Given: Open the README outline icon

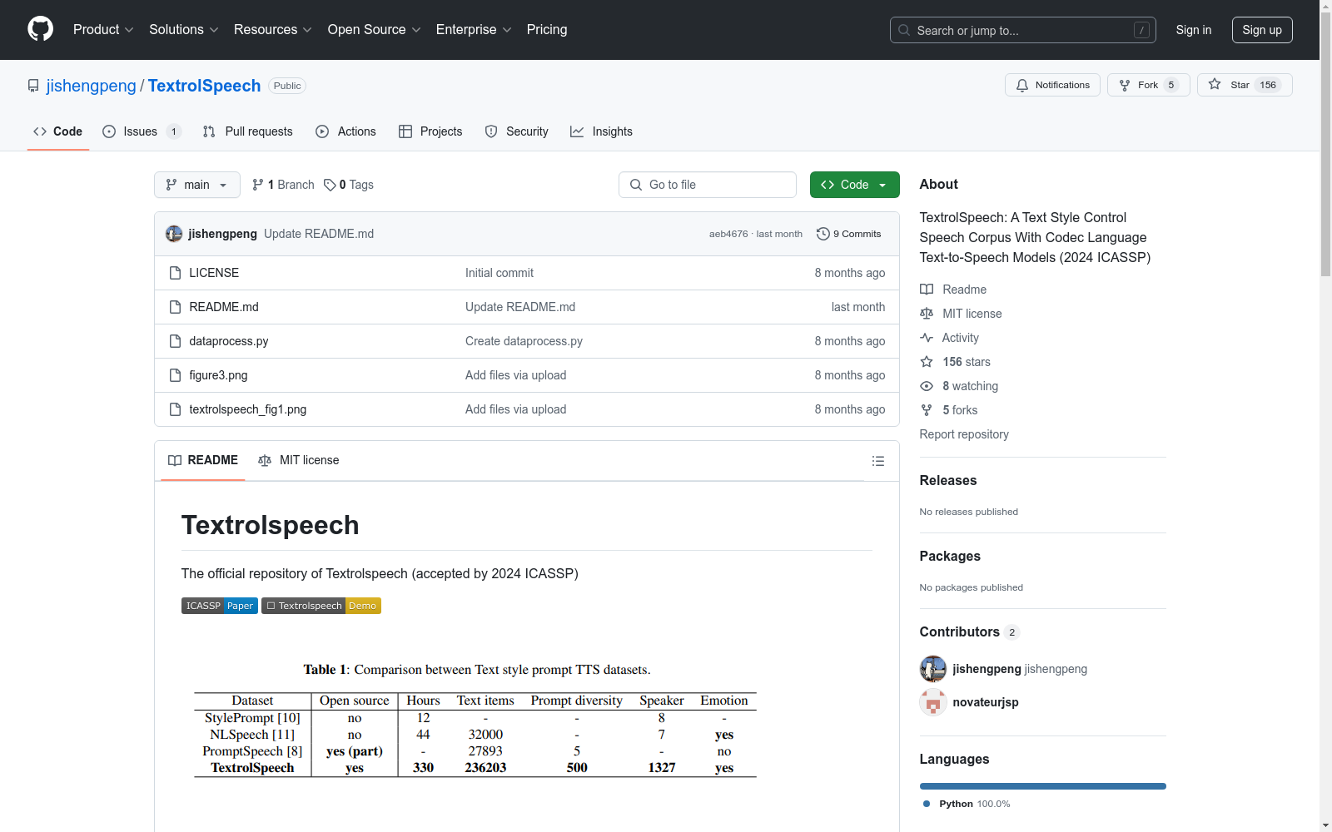Looking at the screenshot, I should click(x=877, y=461).
